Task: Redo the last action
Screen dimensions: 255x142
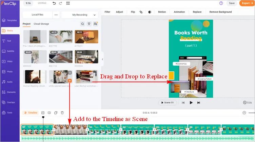Action: (60, 3)
